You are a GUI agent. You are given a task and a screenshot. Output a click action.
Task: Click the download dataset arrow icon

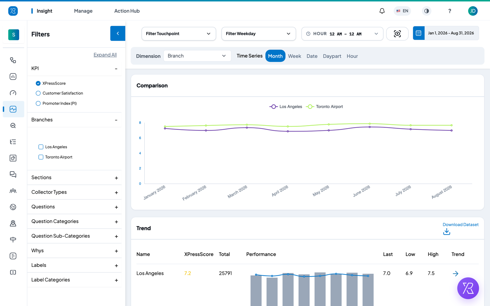click(x=447, y=232)
